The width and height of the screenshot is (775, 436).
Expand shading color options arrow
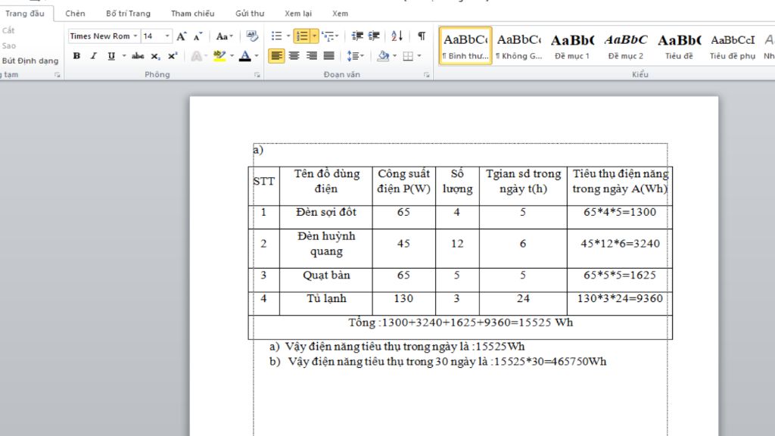[394, 56]
